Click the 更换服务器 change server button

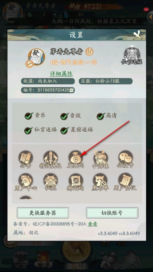[43, 213]
